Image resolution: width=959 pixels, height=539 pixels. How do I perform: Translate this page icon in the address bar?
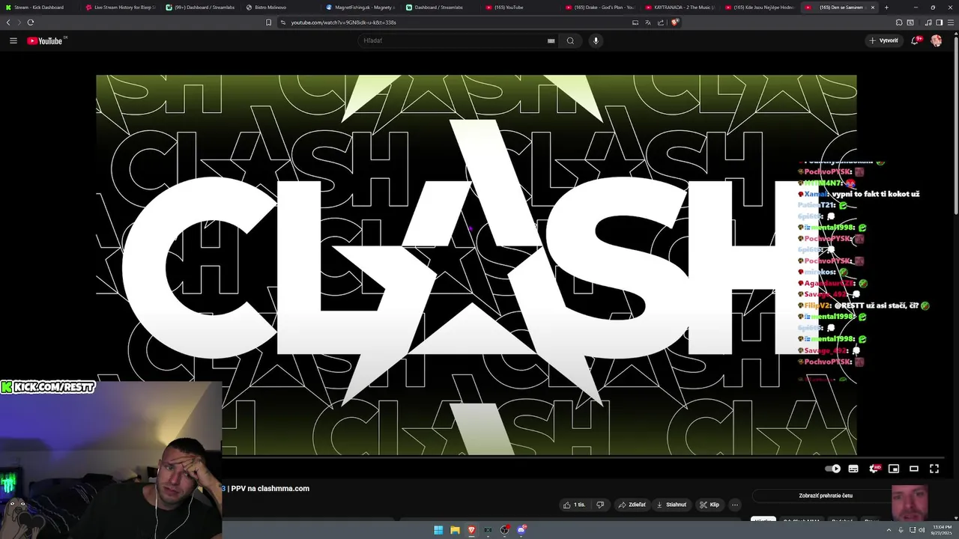[648, 22]
